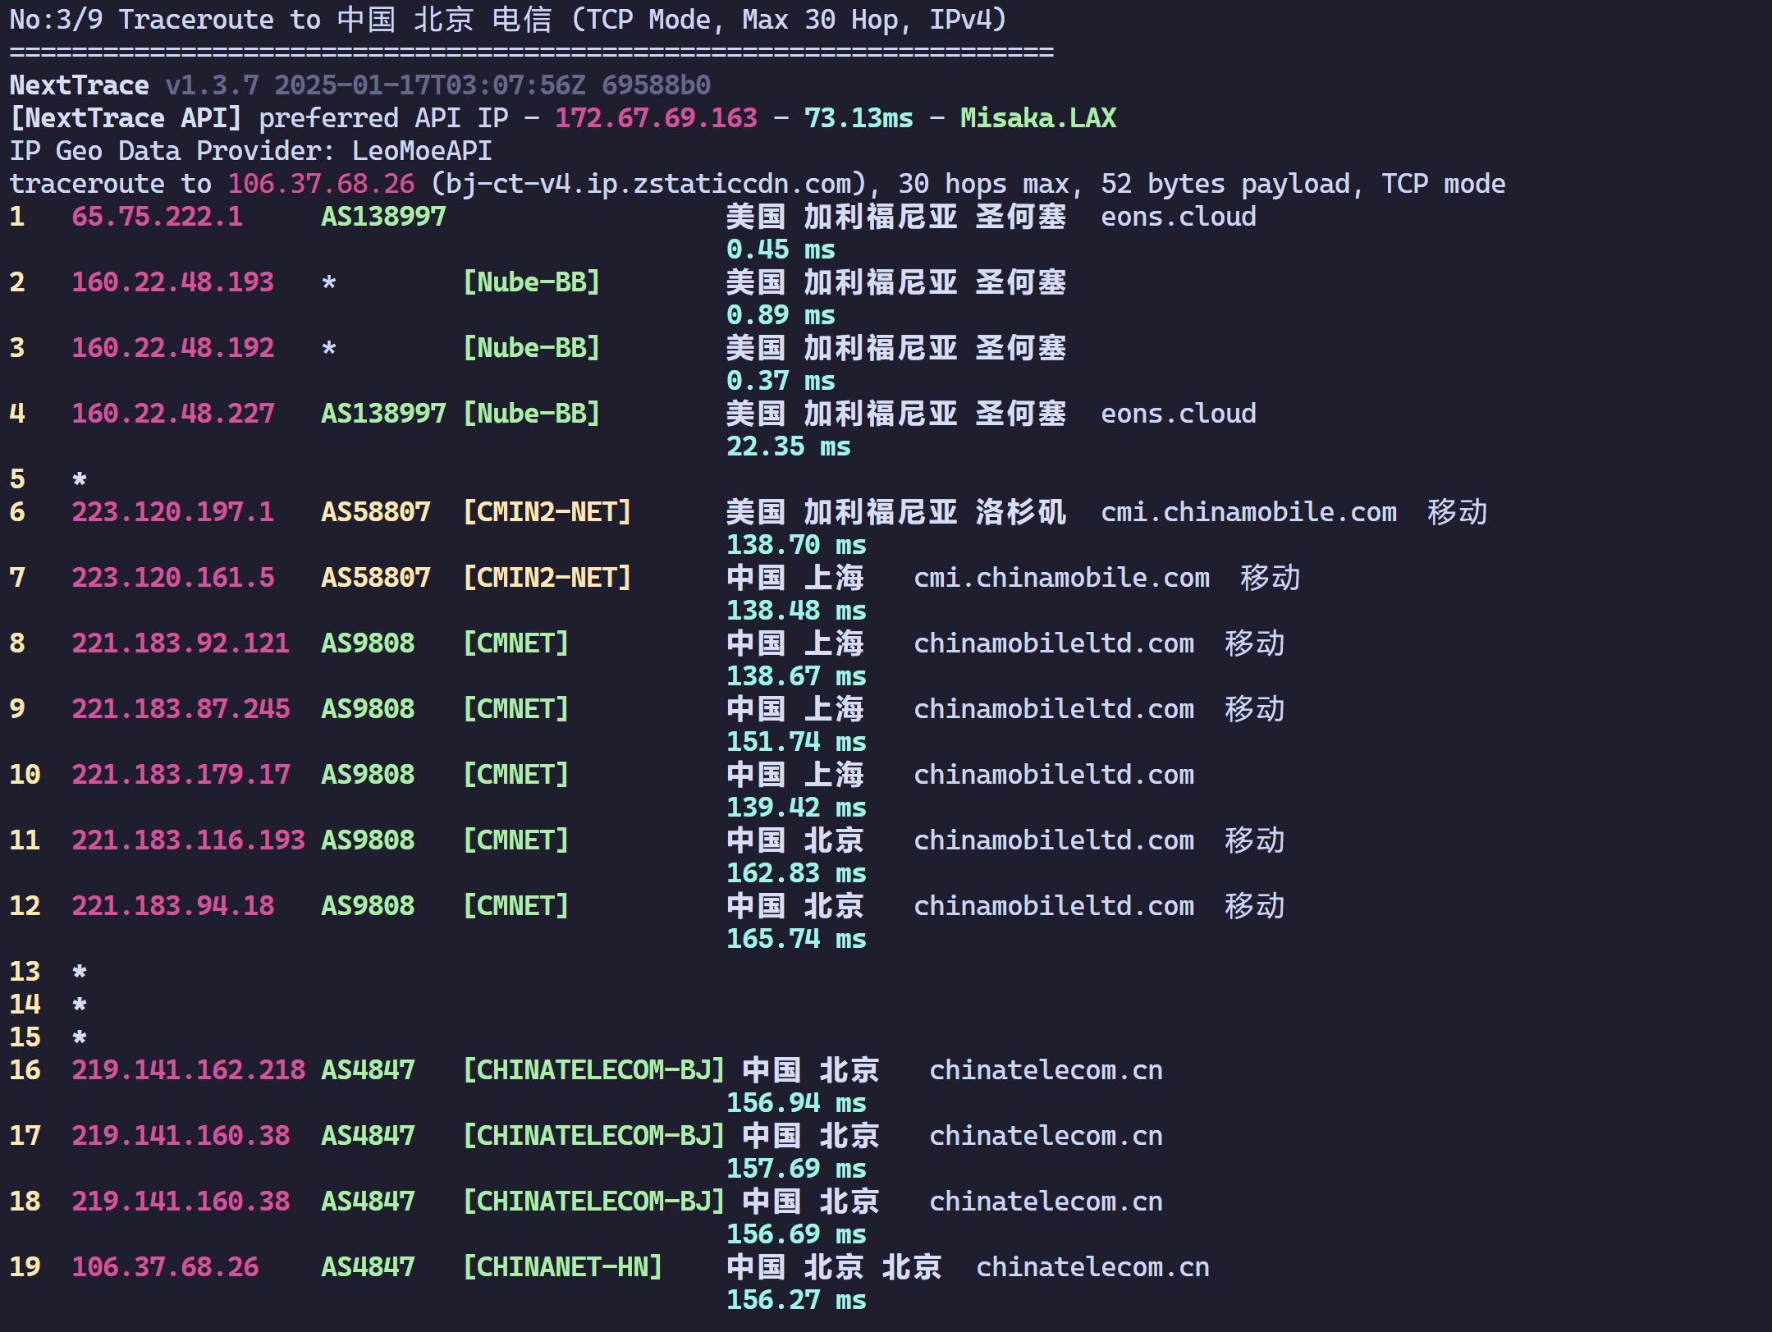Click the hop 9 IP 221.183.87.245
1772x1332 pixels.
[x=181, y=709]
